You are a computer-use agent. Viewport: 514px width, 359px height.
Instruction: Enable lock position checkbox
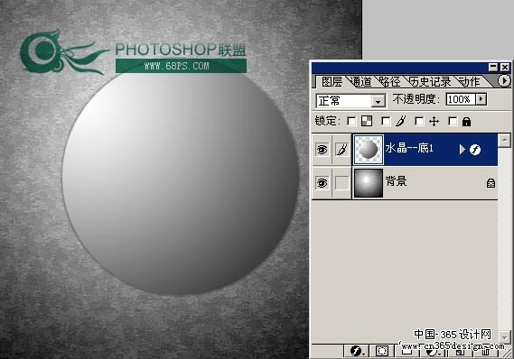pos(419,122)
